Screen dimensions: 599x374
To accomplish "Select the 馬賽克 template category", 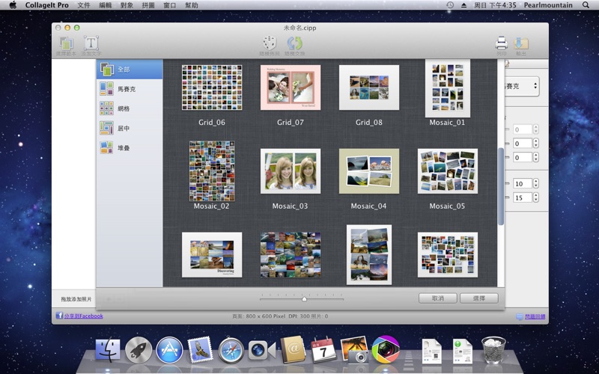I will [x=130, y=89].
